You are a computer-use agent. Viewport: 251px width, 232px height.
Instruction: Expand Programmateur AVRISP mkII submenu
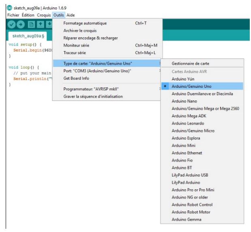[107, 89]
